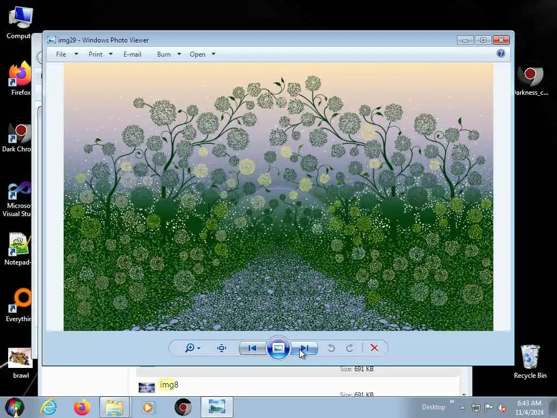Select Everything desktop shortcut
The height and width of the screenshot is (418, 557).
[x=18, y=305]
